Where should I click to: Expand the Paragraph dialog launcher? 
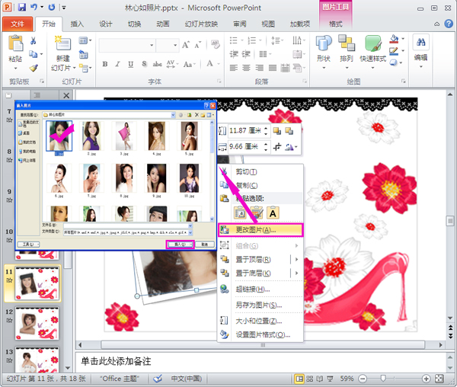305,82
